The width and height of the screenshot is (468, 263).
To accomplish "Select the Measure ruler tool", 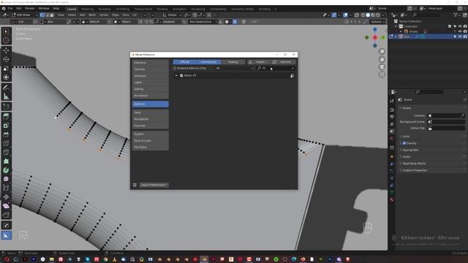I will pyautogui.click(x=6, y=96).
